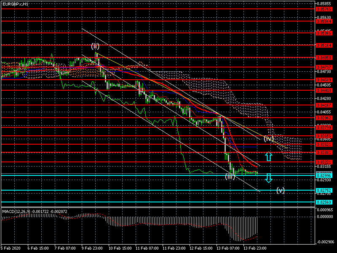337x253 pixels.
Task: Click the cyan 0.82996 price level tag
Action: click(324, 176)
